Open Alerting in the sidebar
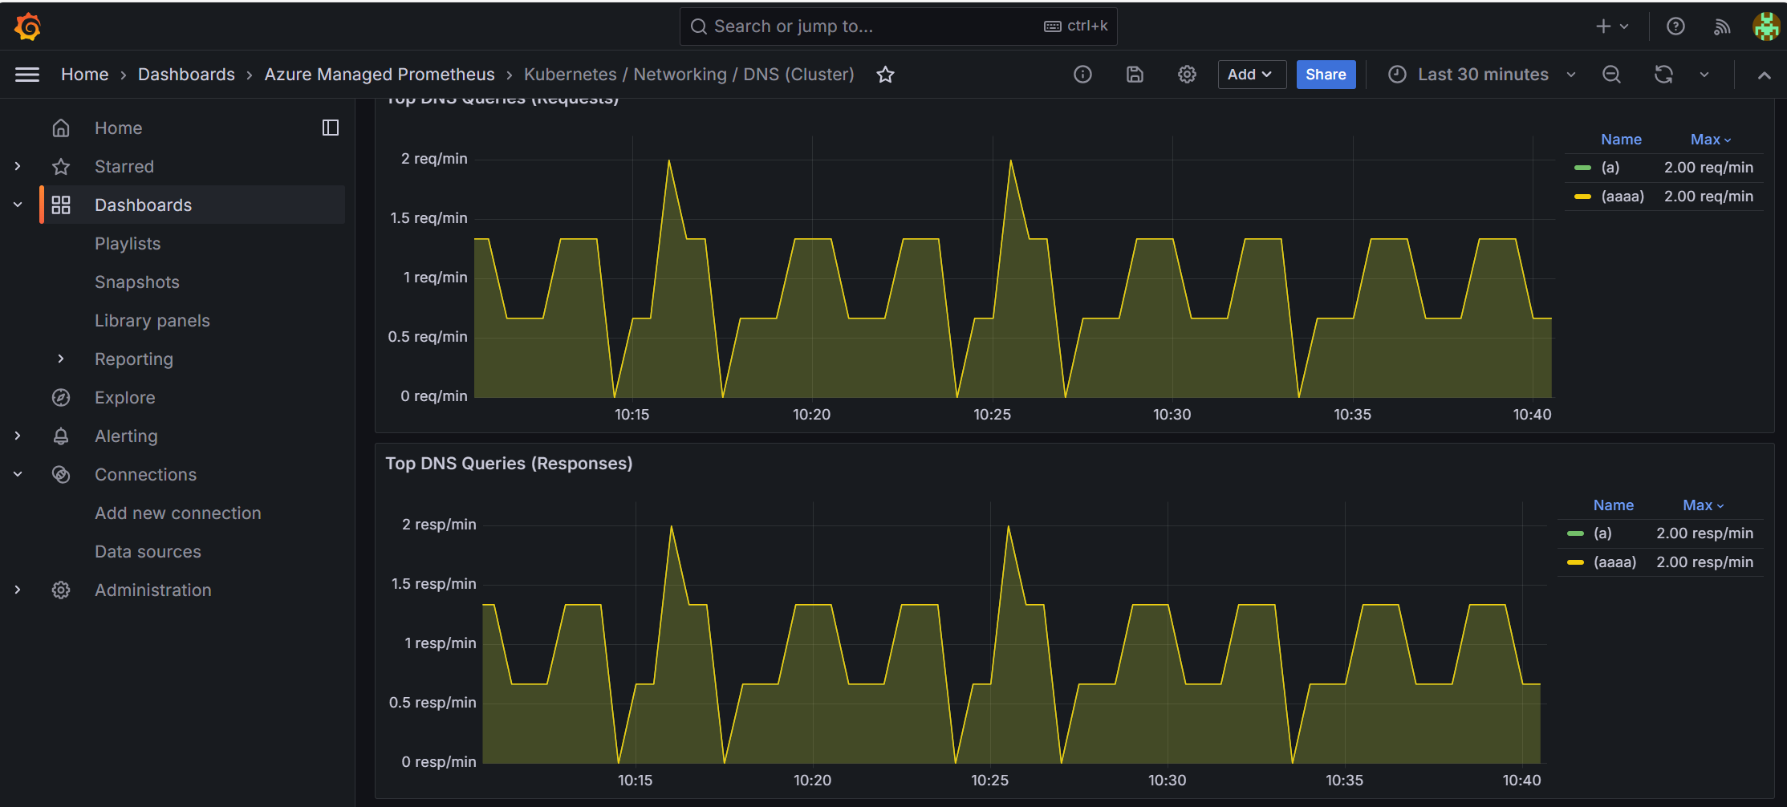Screen dimensions: 1787x807 coord(126,436)
